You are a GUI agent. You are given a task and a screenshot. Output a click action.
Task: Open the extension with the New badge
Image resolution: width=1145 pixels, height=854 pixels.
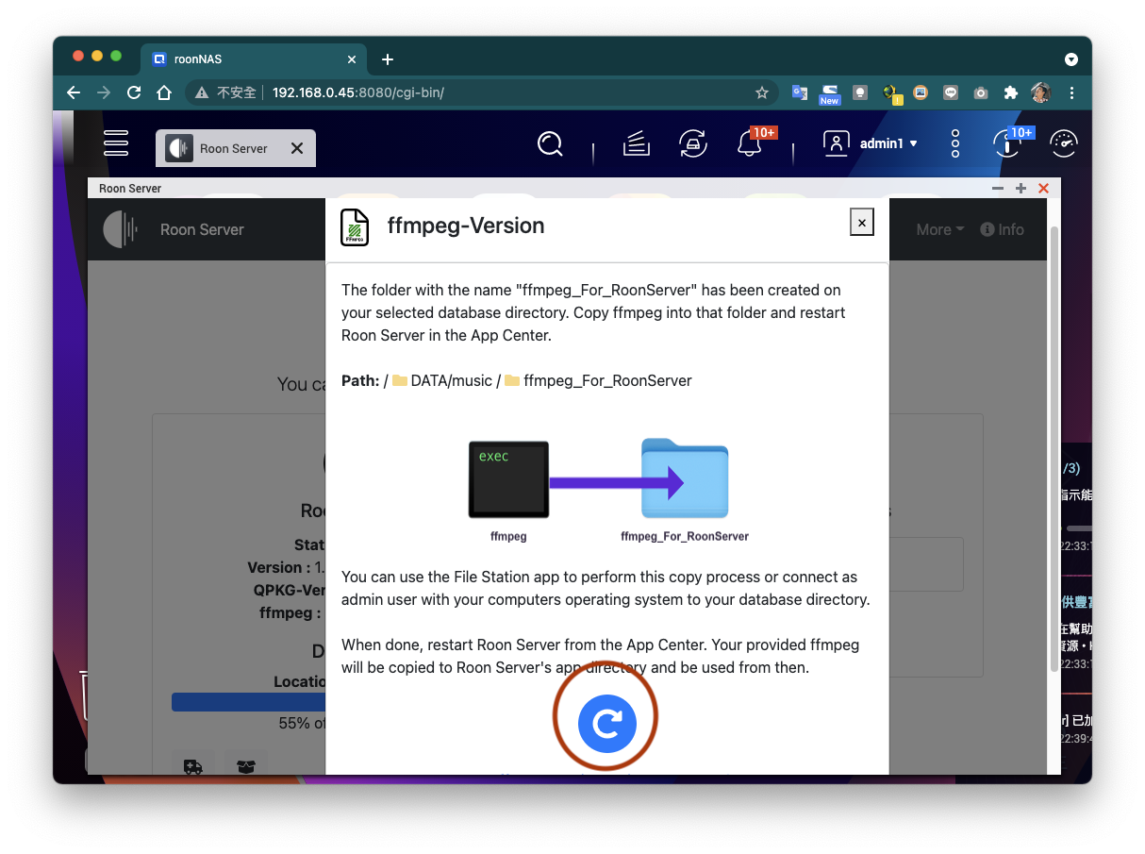click(x=829, y=92)
